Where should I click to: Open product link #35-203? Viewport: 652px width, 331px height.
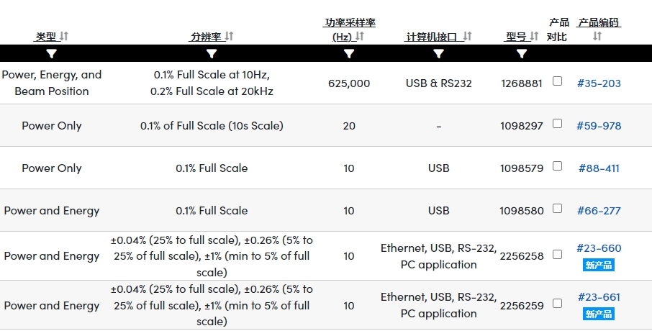(x=599, y=83)
